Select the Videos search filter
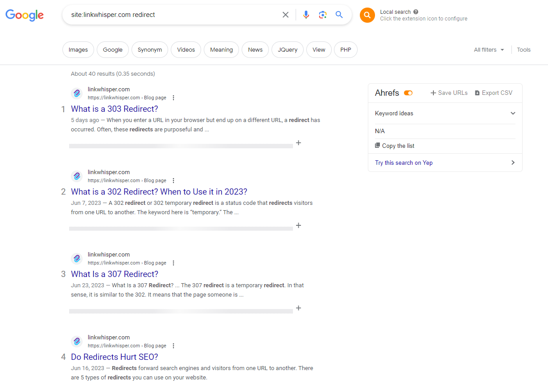 [x=185, y=49]
